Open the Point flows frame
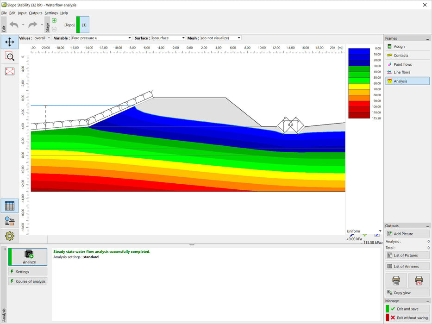This screenshot has width=432, height=324. (x=407, y=64)
